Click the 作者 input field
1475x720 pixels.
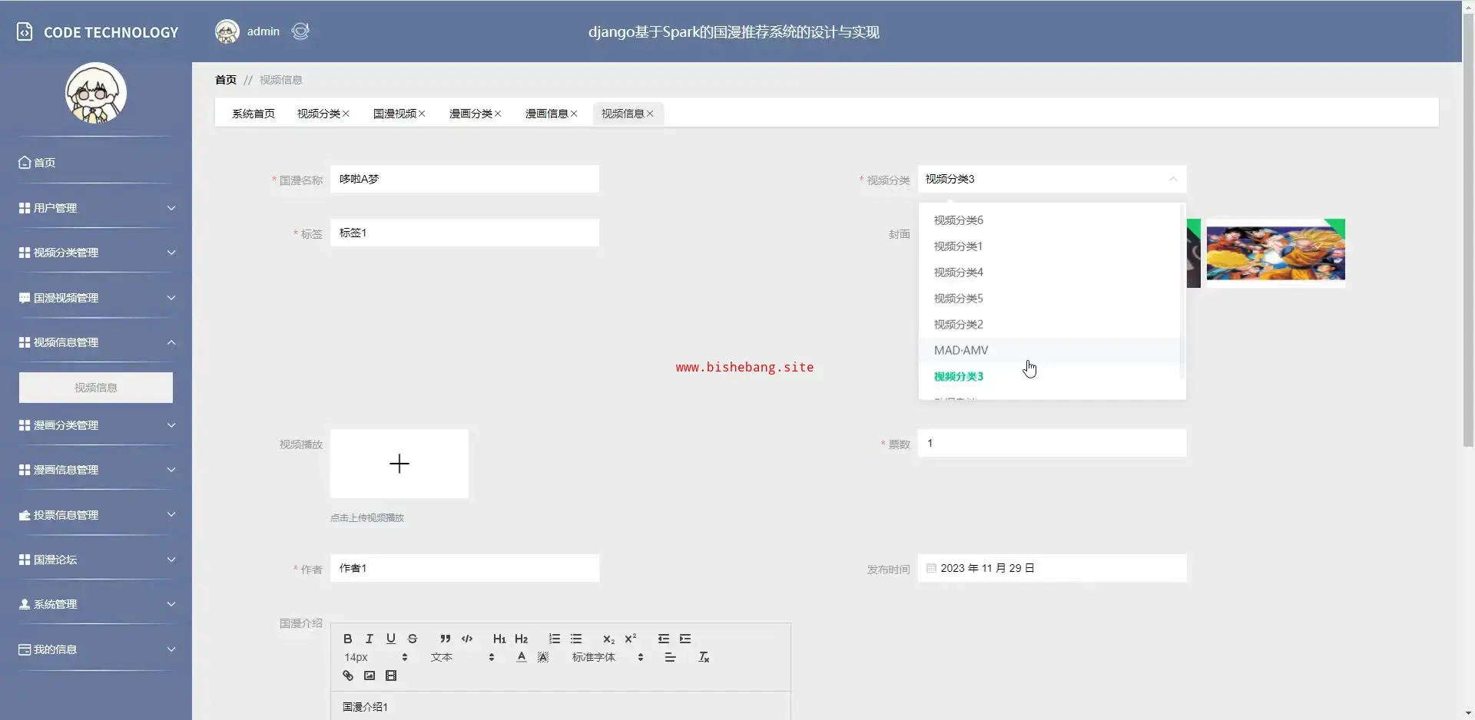point(465,568)
